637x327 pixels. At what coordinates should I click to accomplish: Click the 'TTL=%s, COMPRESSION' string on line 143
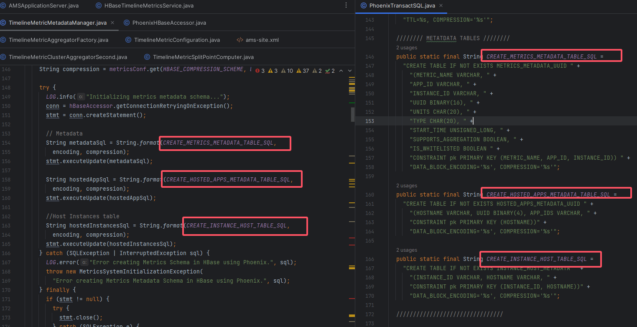pos(446,20)
